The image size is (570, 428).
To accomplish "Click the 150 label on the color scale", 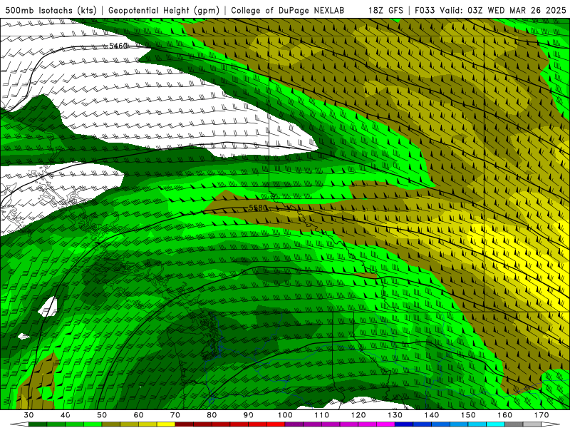I will (x=468, y=415).
